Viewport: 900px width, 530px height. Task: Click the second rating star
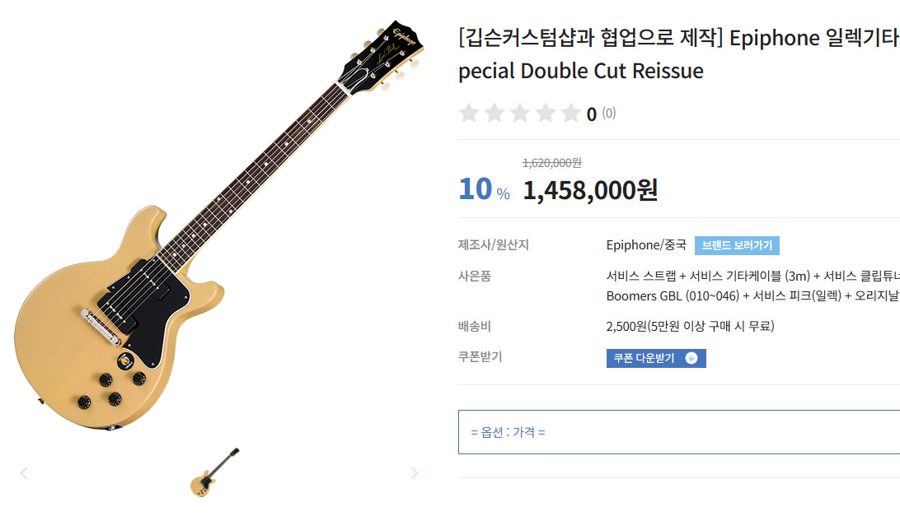click(495, 114)
